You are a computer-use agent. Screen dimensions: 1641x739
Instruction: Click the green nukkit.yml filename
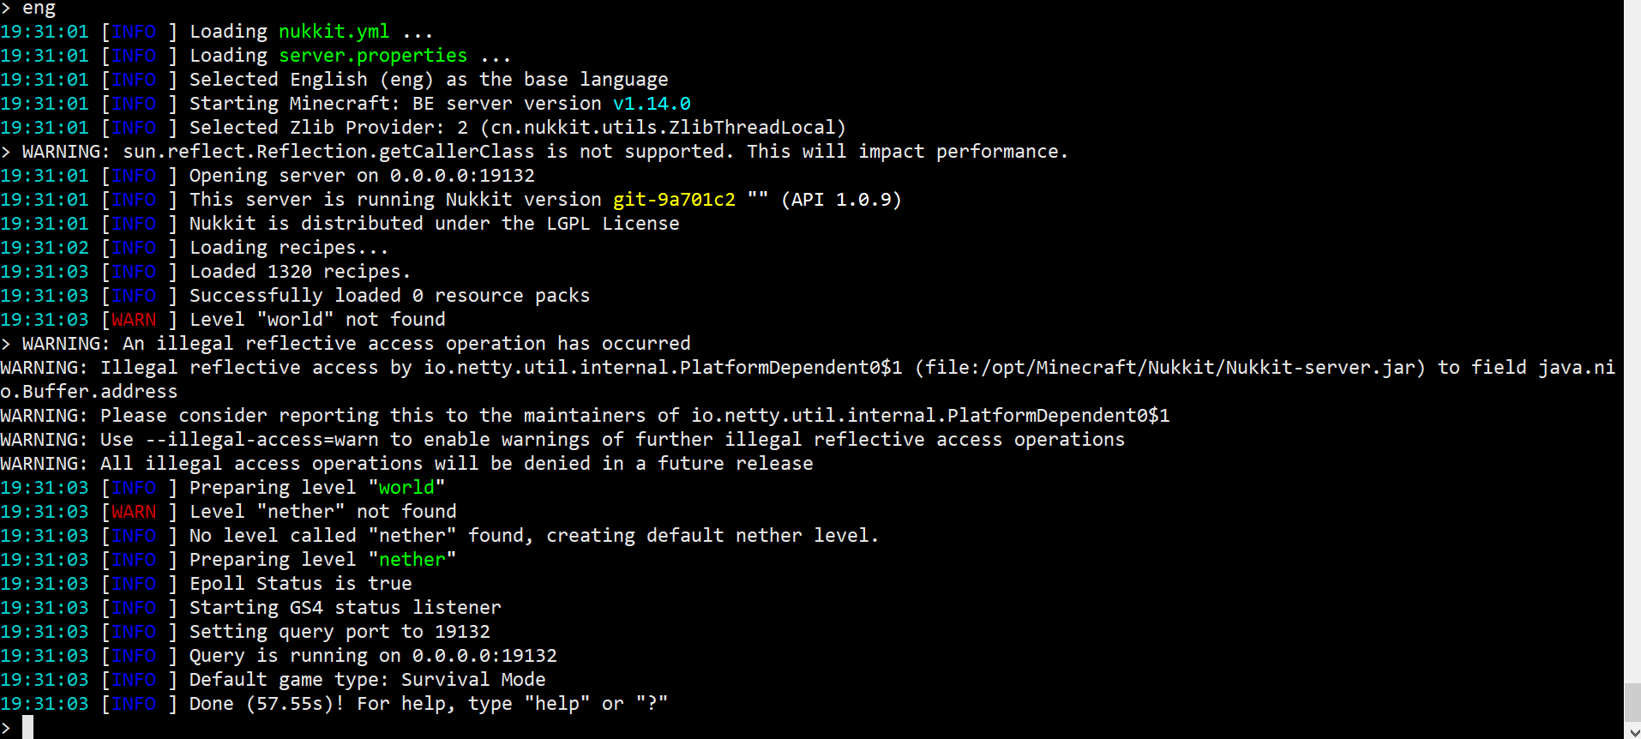[334, 32]
